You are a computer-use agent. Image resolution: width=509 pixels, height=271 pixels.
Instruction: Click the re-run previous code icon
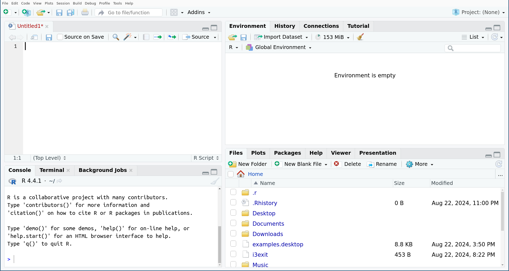172,37
